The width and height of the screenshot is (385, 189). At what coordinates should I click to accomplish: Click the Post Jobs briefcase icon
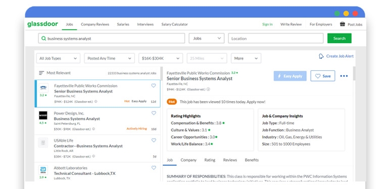click(x=342, y=24)
